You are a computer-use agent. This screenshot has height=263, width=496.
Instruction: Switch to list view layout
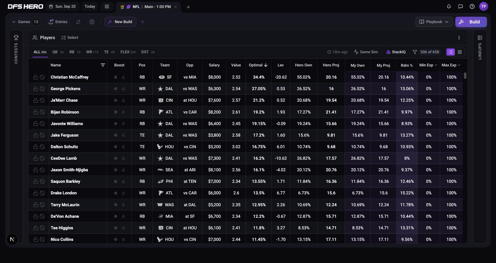click(451, 52)
